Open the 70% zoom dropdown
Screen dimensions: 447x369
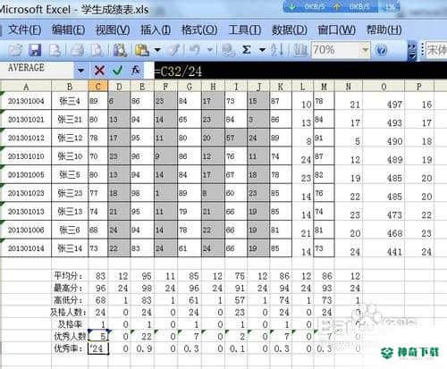366,50
